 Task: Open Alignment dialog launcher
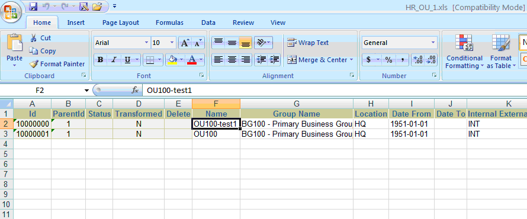pyautogui.click(x=352, y=76)
